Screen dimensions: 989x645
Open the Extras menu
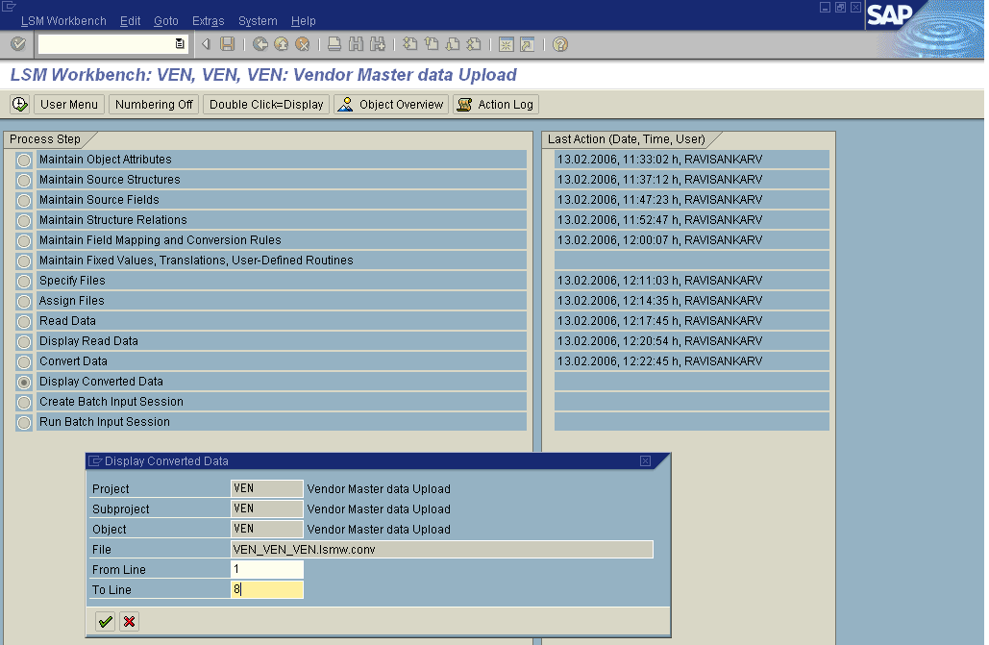(x=208, y=21)
